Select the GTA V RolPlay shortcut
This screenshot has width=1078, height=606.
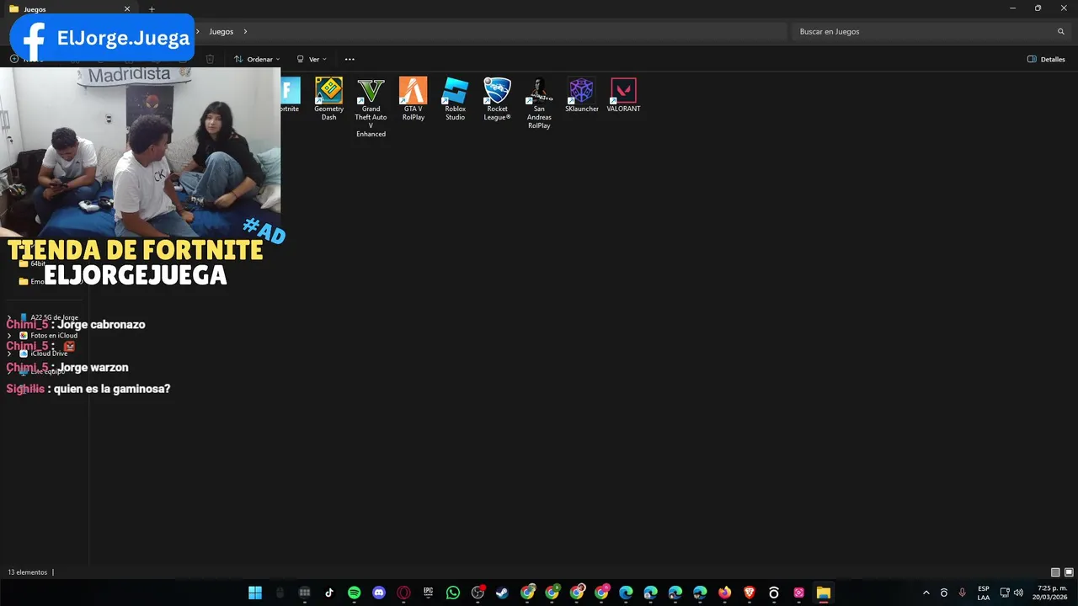click(413, 99)
